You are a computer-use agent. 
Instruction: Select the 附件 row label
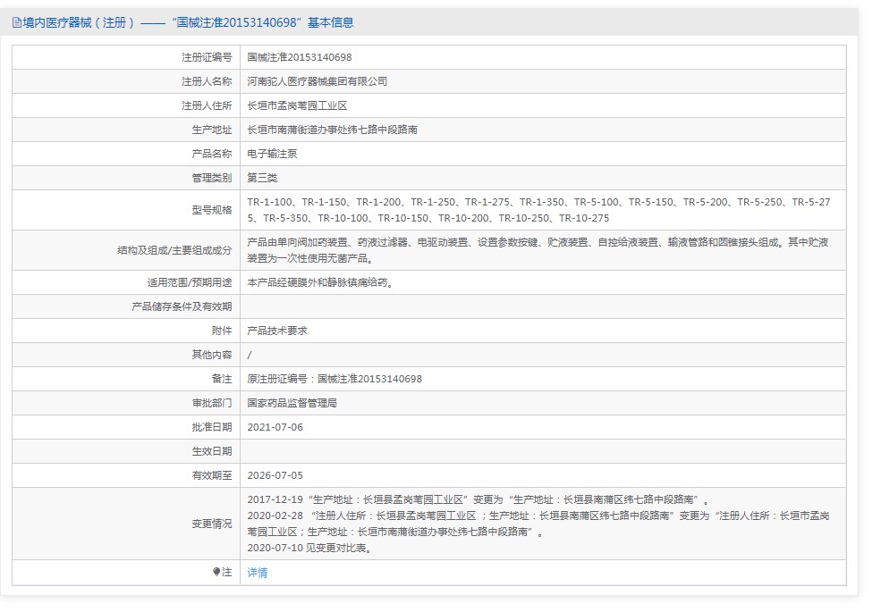pos(222,331)
